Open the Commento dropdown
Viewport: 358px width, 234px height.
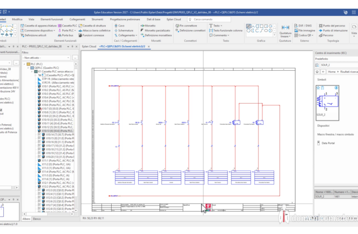tap(229, 35)
